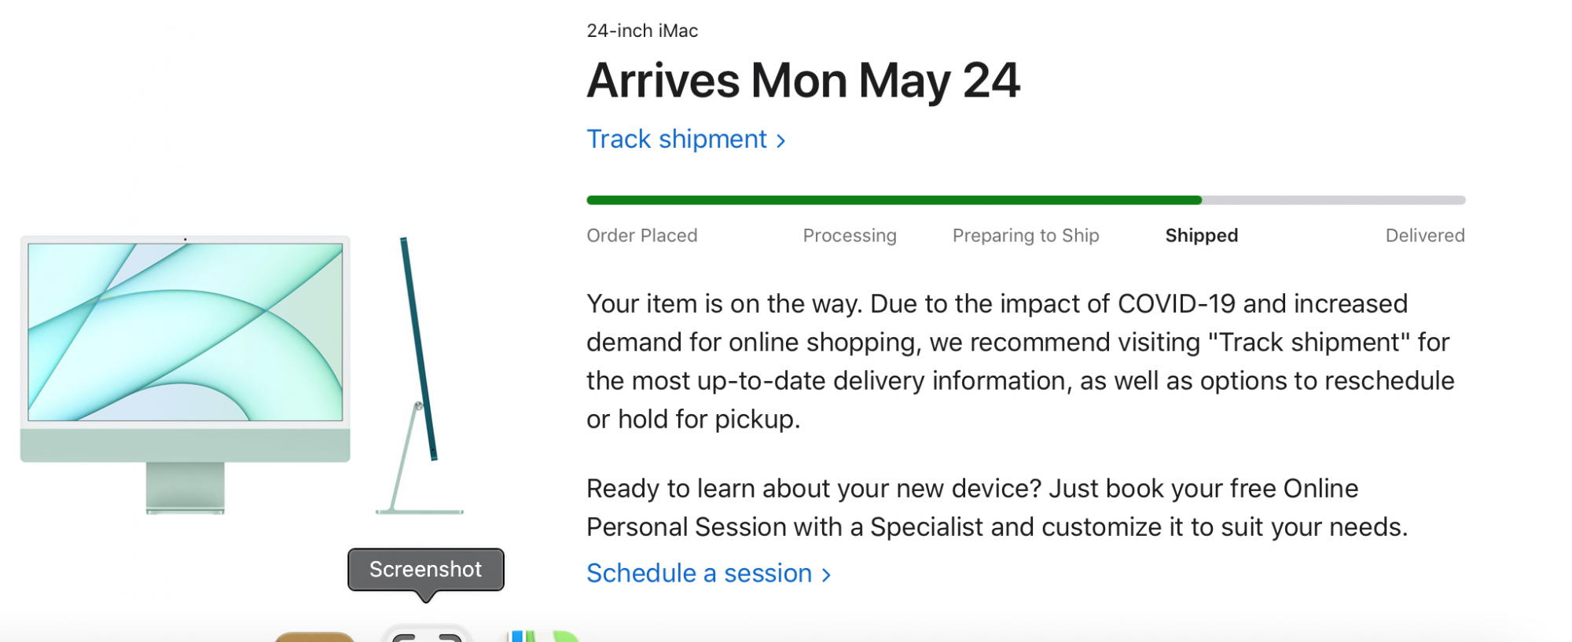Image resolution: width=1572 pixels, height=642 pixels.
Task: Launch the Maps app from the Dock
Action: click(x=544, y=636)
